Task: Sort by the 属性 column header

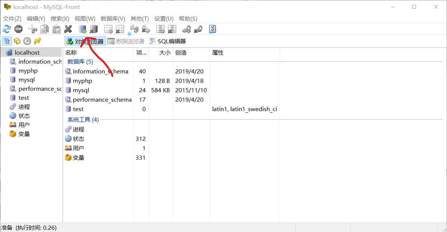Action: [x=245, y=53]
